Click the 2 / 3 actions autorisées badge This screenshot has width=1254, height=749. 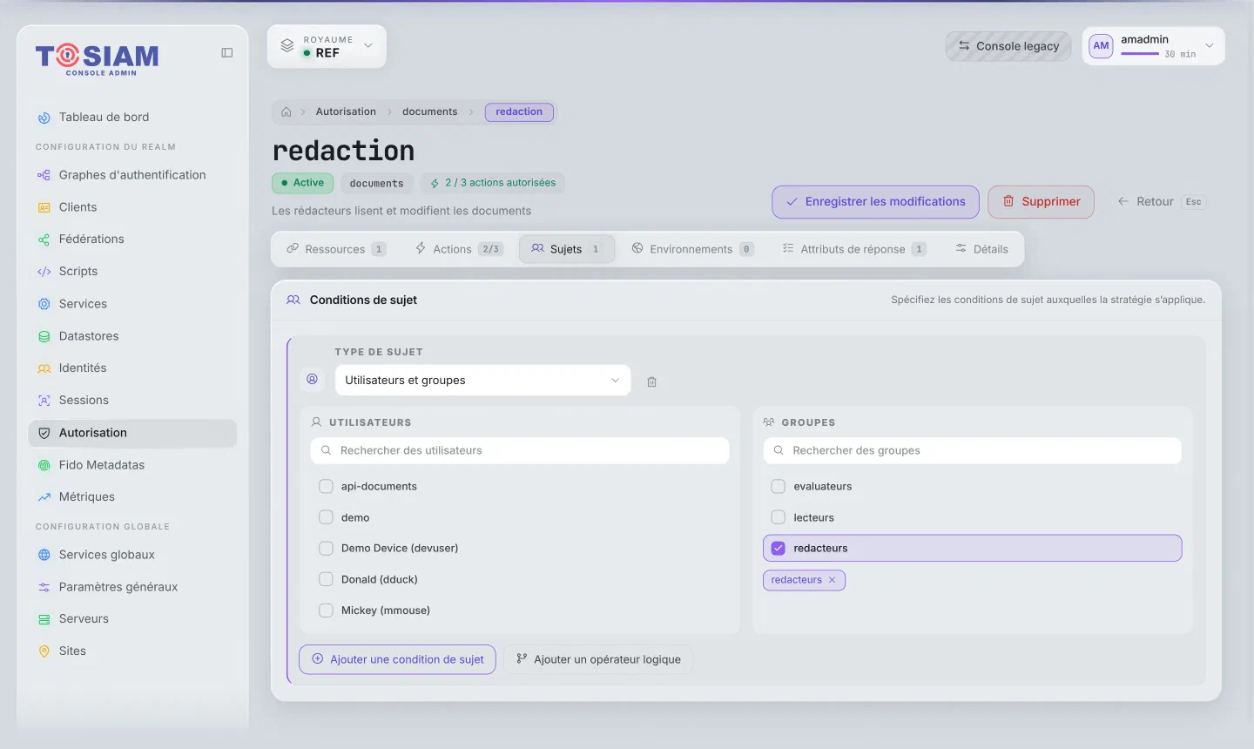pos(493,183)
